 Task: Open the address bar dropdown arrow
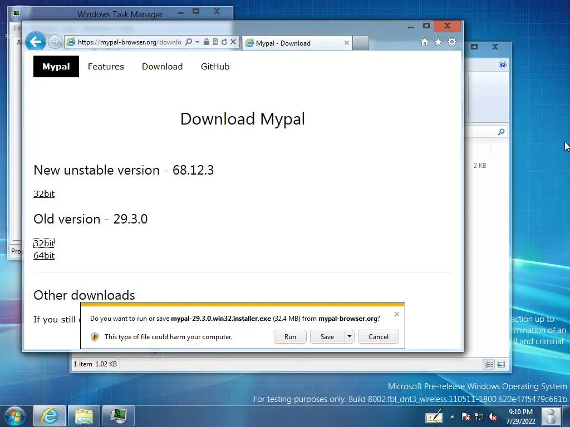point(197,42)
